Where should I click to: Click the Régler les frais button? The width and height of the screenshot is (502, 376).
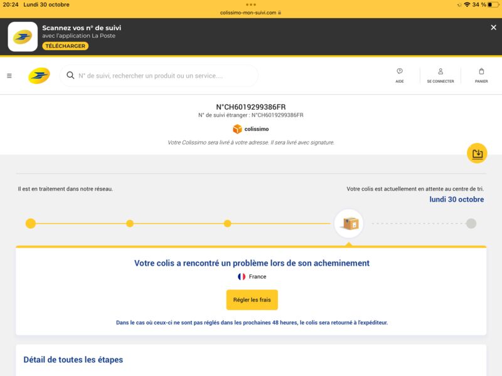(252, 300)
